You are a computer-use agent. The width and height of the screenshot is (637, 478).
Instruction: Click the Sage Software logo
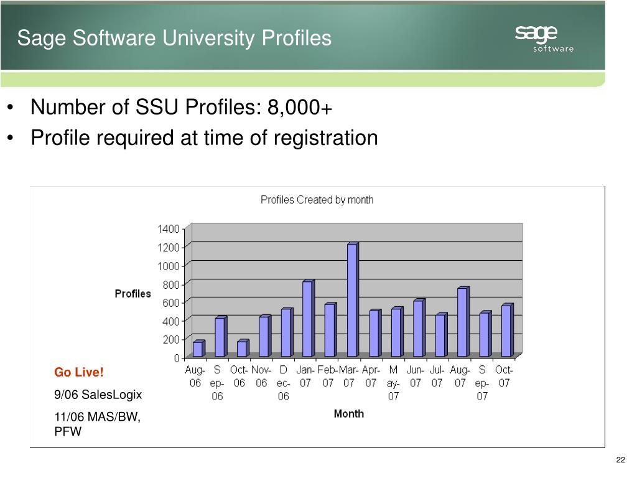click(544, 39)
